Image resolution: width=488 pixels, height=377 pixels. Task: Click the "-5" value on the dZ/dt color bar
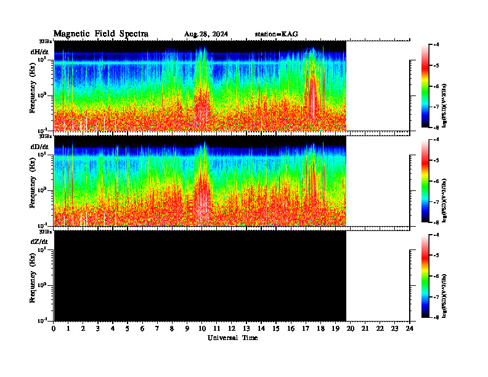[x=436, y=256]
